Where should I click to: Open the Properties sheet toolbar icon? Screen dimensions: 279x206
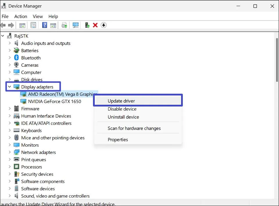point(33,25)
